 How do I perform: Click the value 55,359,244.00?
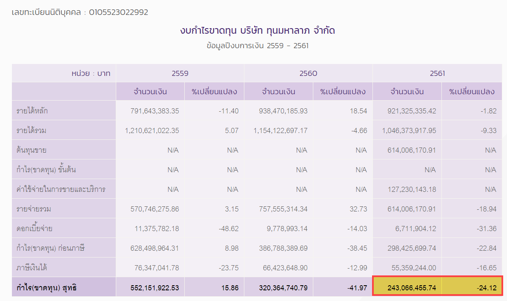[x=414, y=268]
